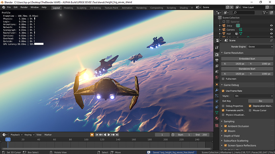Click the pin icon in Properties header
This screenshot has width=275, height=154.
click(271, 41)
